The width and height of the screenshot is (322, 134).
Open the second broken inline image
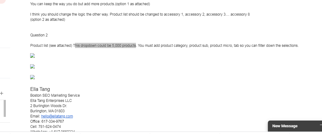[x=33, y=66]
